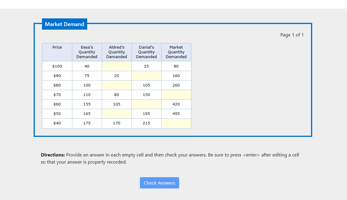347x200 pixels.
Task: Click the Check Answers button
Action: [x=159, y=183]
